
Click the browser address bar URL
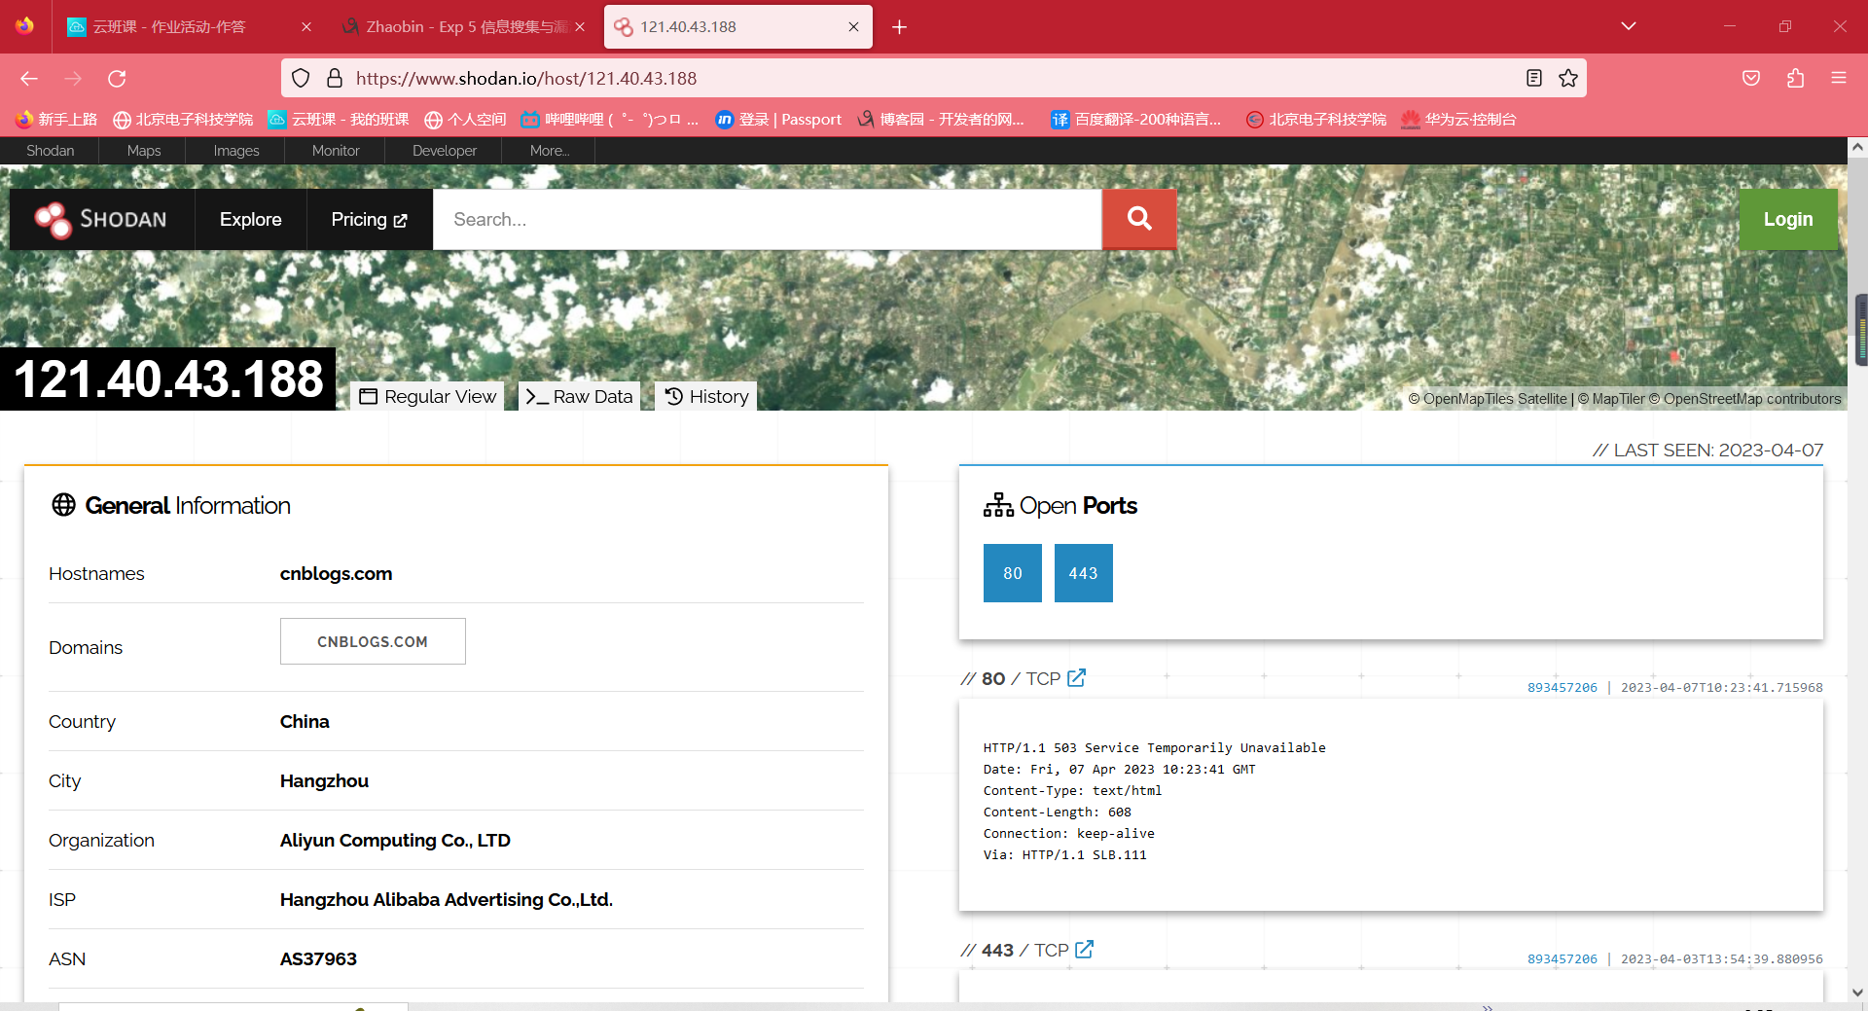coord(526,79)
